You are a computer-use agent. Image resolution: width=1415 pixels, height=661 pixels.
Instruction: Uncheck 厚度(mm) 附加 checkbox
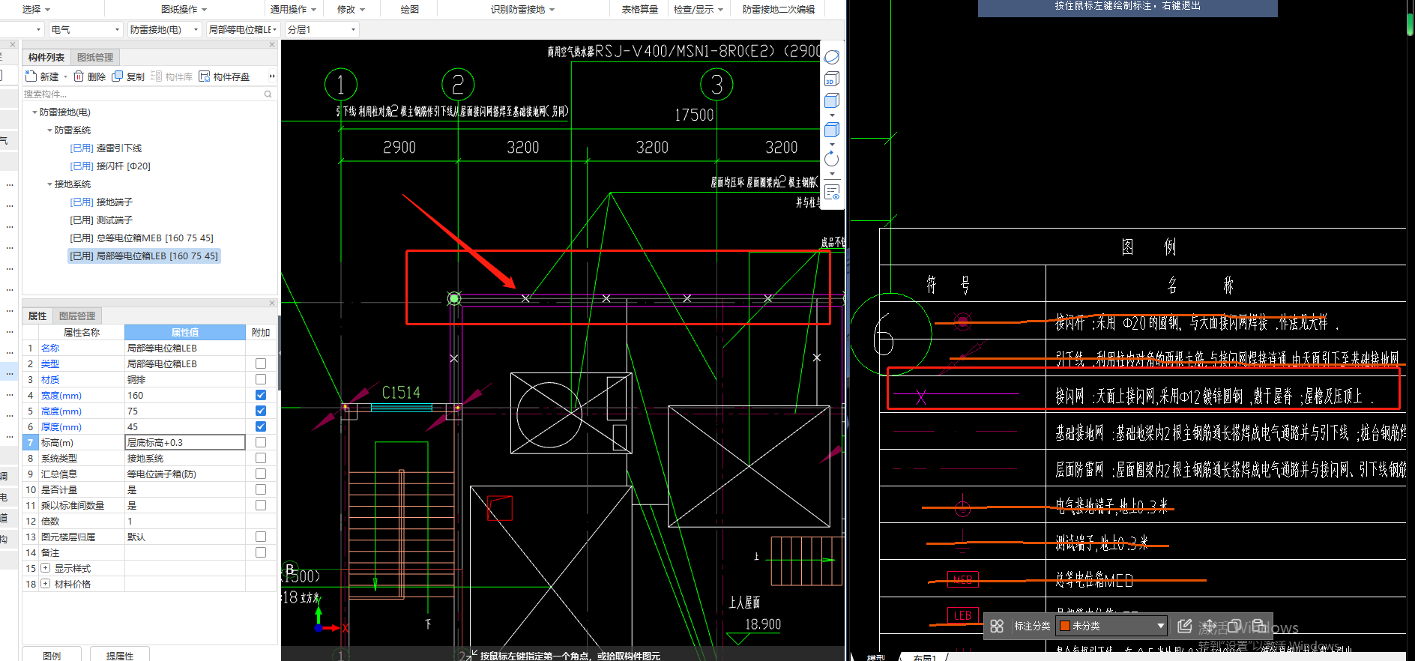[261, 426]
